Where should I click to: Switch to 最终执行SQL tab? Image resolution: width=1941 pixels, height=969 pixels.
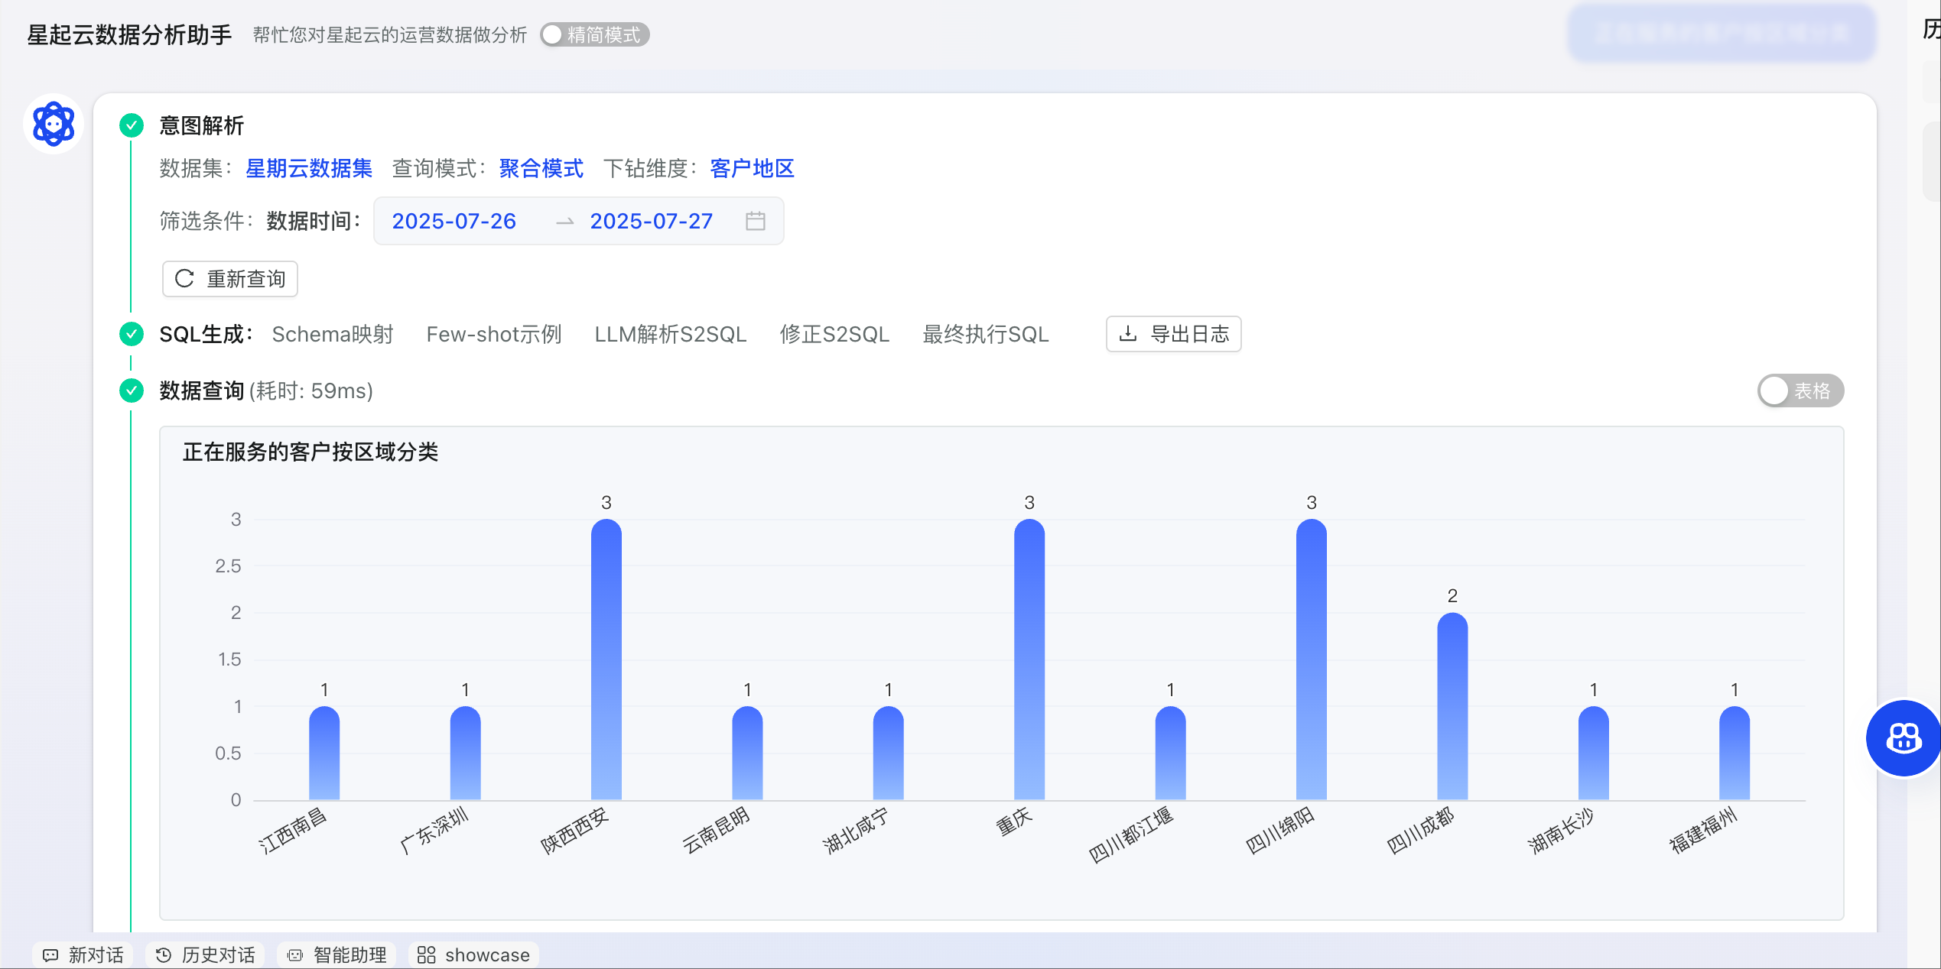(x=985, y=334)
